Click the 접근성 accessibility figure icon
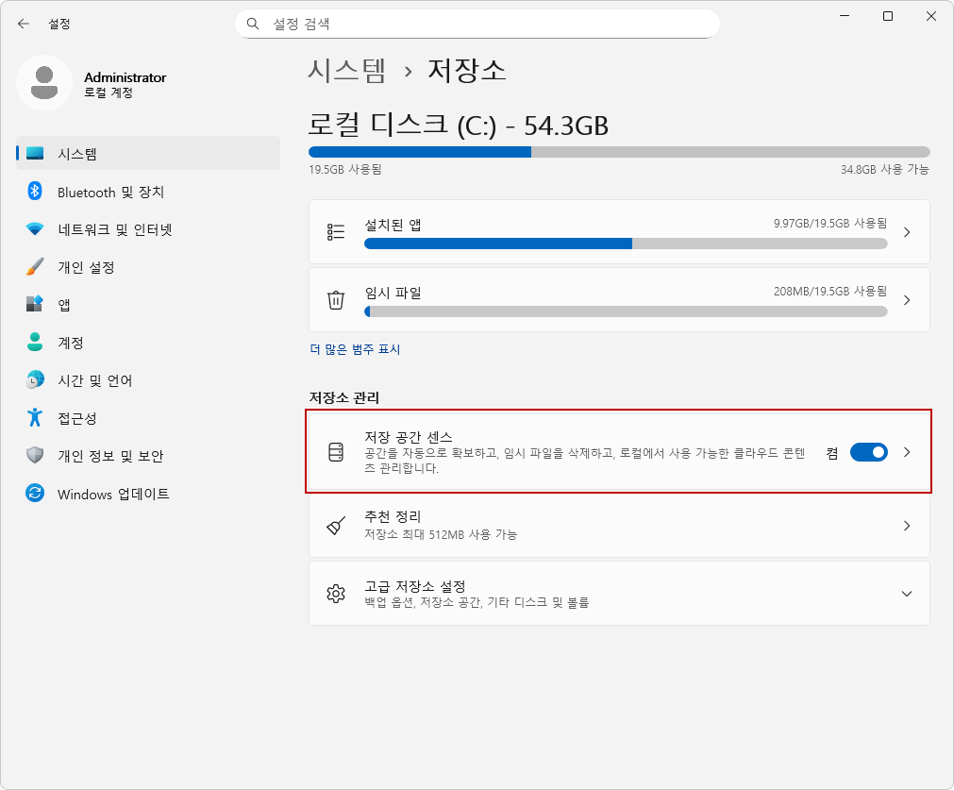Image resolution: width=954 pixels, height=790 pixels. tap(35, 417)
